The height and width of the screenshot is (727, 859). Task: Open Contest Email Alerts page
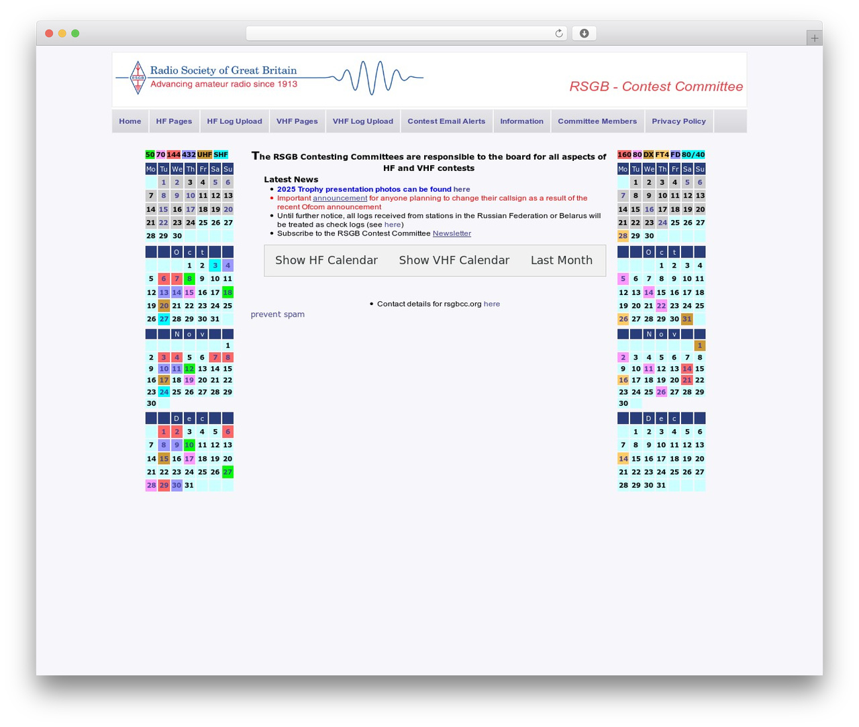point(446,121)
